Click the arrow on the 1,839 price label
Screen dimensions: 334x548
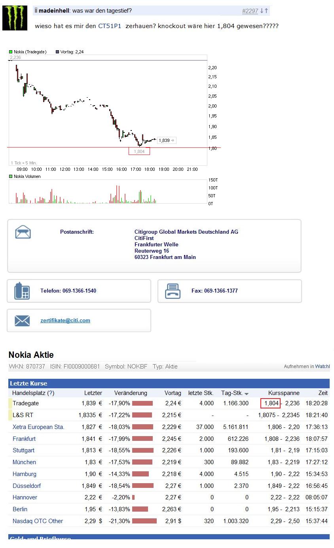pyautogui.click(x=173, y=140)
